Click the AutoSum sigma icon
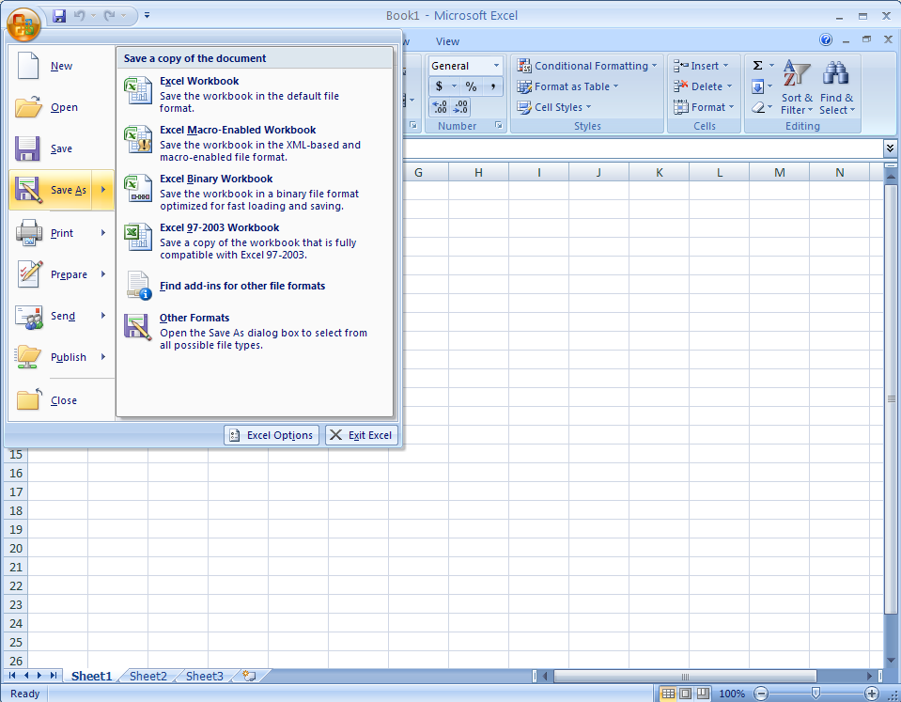 coord(758,66)
